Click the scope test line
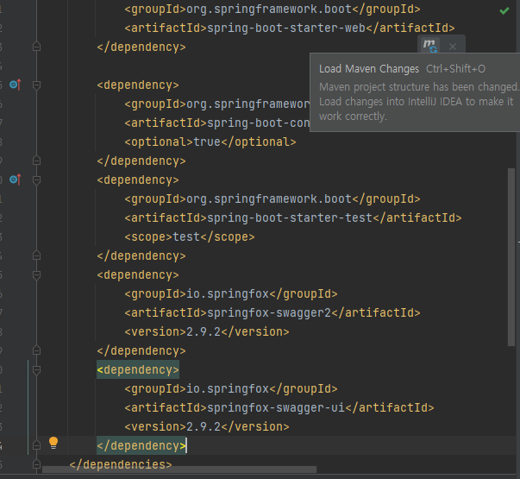This screenshot has height=479, width=520. point(190,237)
